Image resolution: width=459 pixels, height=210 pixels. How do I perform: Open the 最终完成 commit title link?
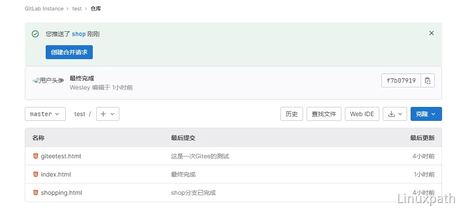[x=82, y=78]
